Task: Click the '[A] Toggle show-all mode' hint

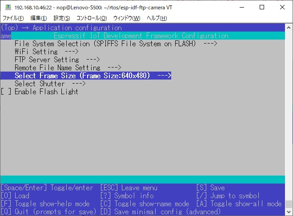Action: (x=239, y=204)
